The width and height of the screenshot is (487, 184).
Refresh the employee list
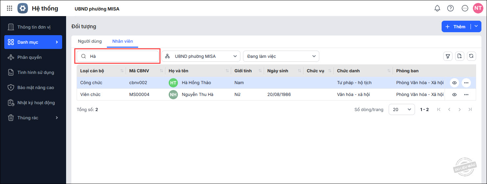coord(471,56)
